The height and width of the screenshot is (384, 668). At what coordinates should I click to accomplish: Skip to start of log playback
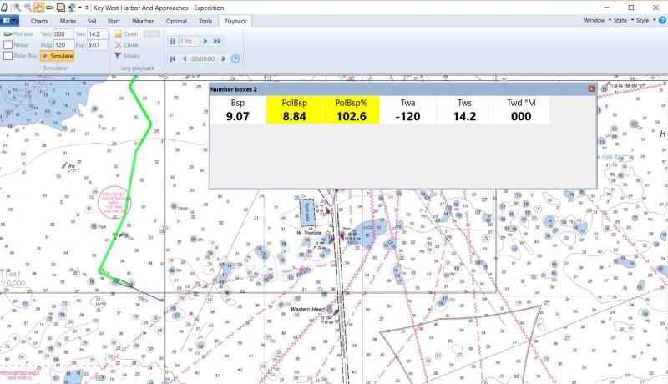point(175,58)
